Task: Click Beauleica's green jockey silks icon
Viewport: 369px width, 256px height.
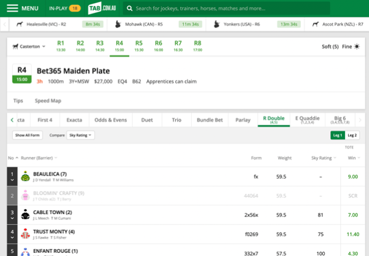Action: click(x=25, y=177)
